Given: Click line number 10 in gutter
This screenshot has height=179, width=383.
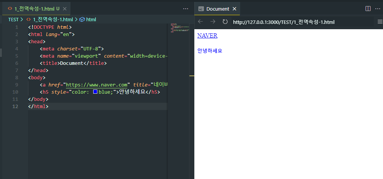Looking at the screenshot, I should coord(15,92).
